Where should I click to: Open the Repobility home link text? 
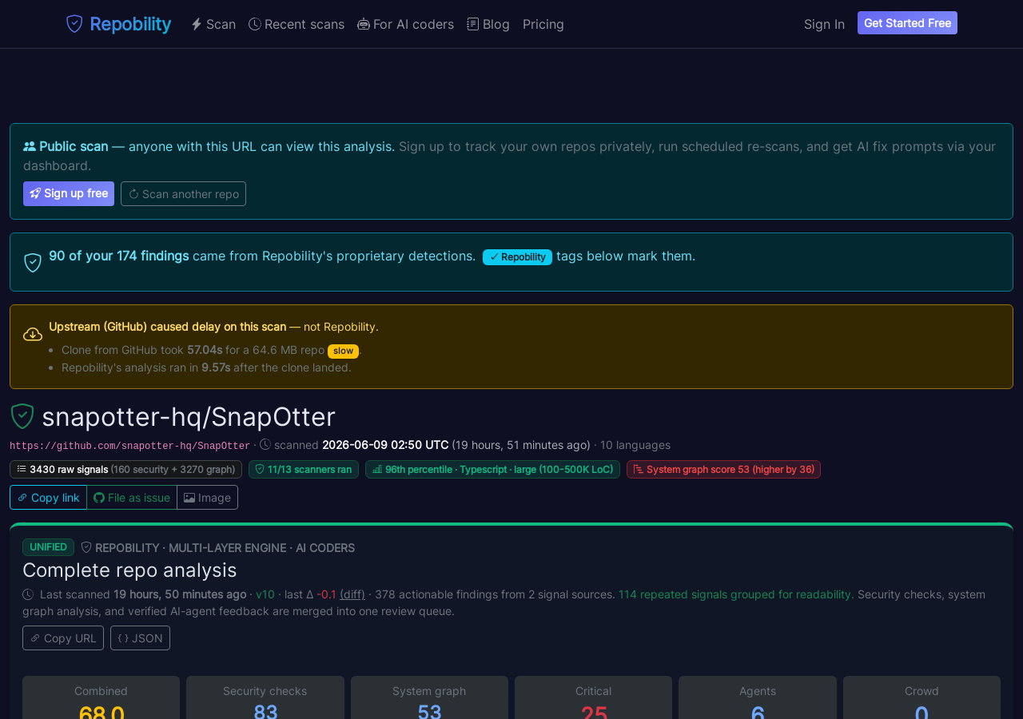click(x=130, y=24)
